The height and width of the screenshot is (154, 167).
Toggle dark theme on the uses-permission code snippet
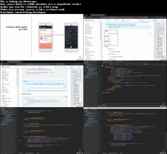click(66, 87)
